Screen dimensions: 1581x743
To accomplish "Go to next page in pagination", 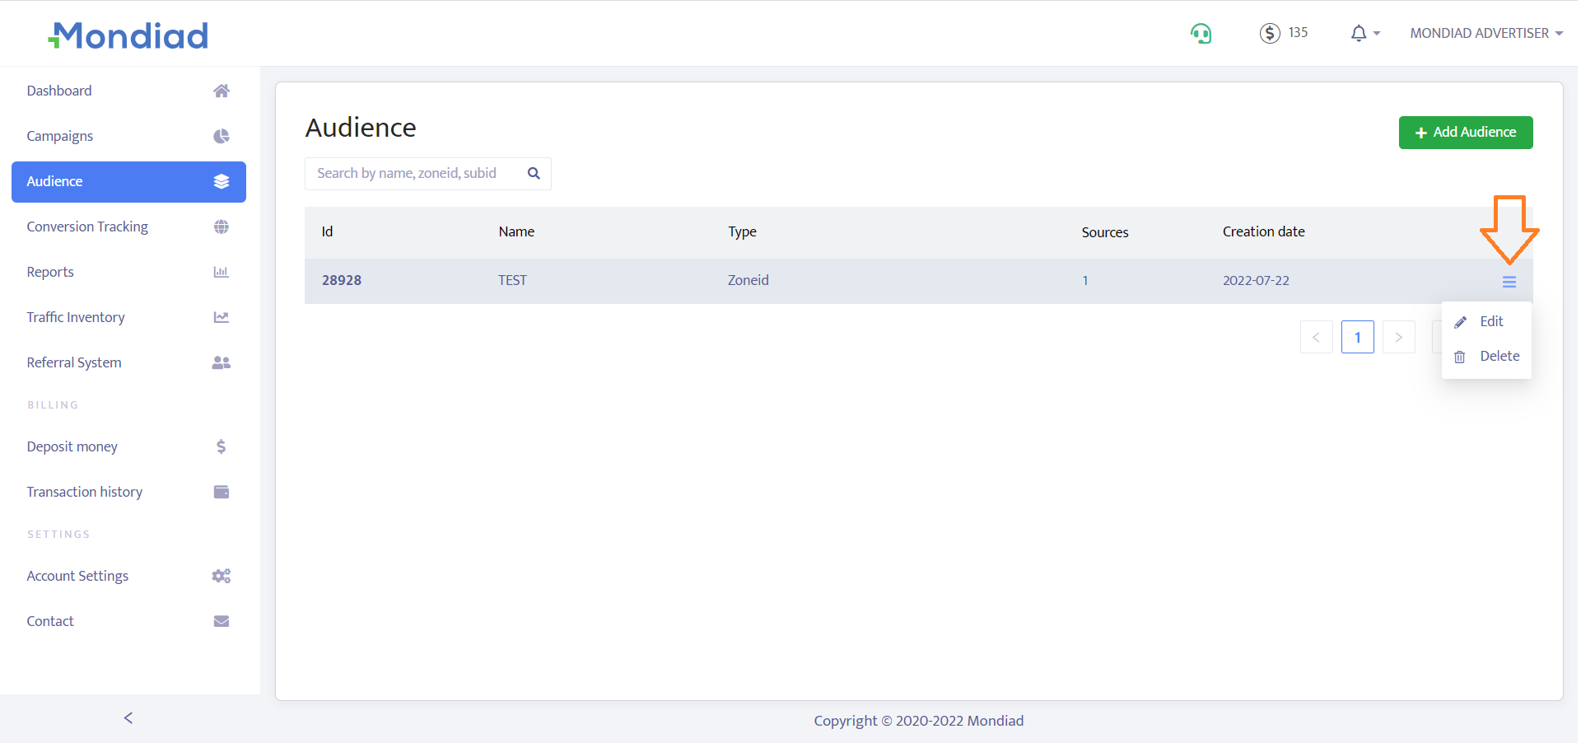I will click(1398, 337).
